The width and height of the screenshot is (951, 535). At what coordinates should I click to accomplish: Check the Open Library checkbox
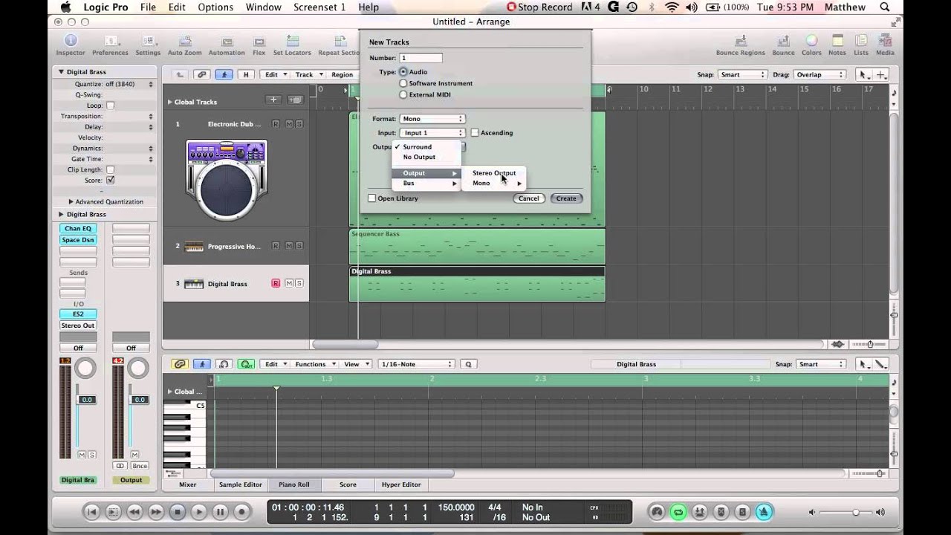coord(372,198)
